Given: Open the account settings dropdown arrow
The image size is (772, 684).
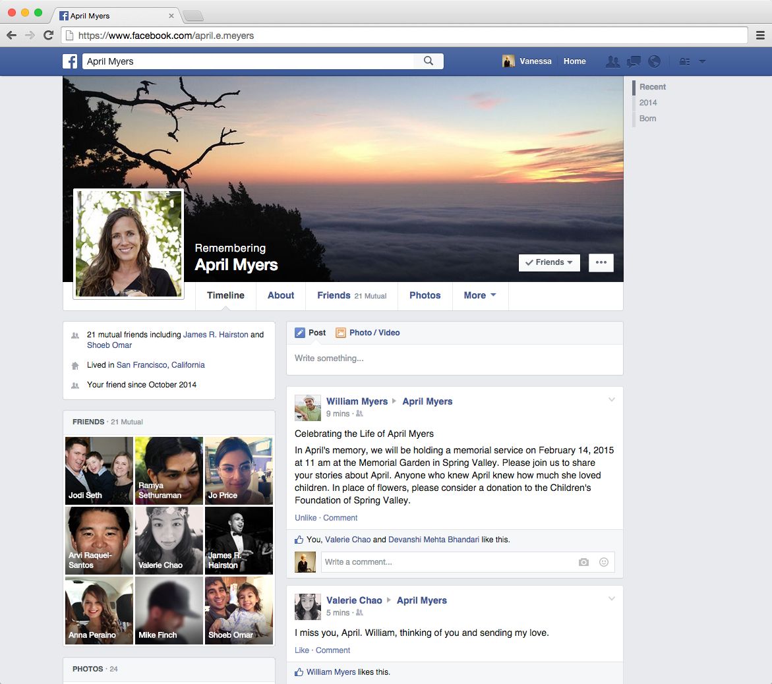Looking at the screenshot, I should (702, 61).
